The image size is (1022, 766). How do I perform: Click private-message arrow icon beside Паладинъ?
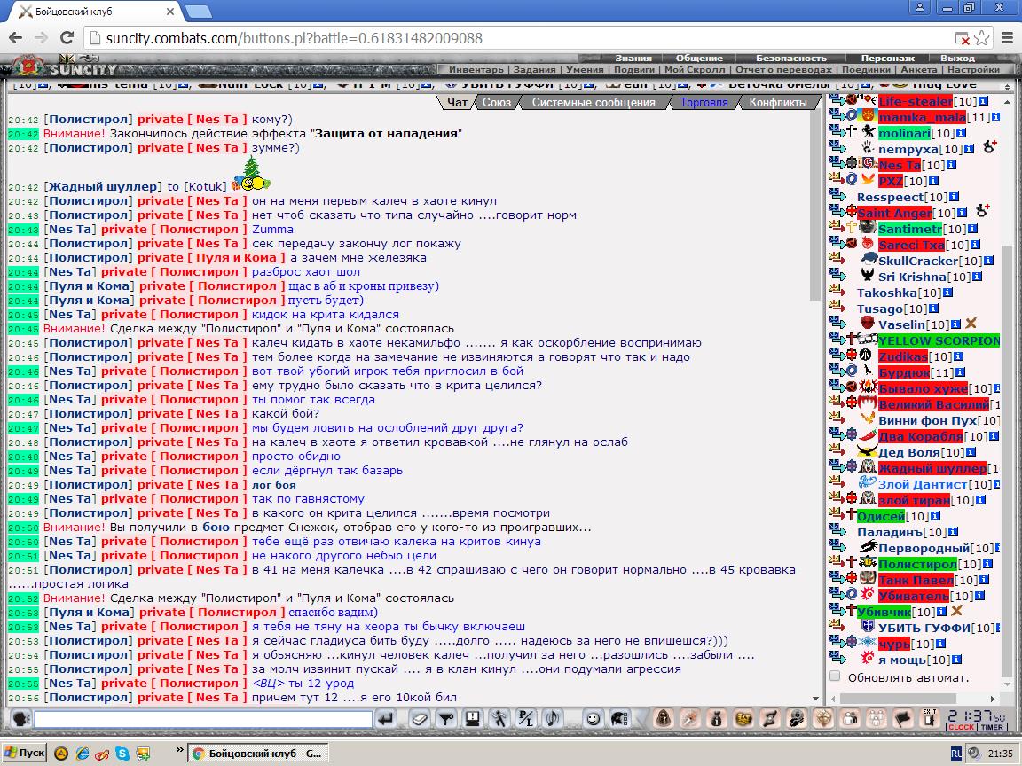pos(837,531)
